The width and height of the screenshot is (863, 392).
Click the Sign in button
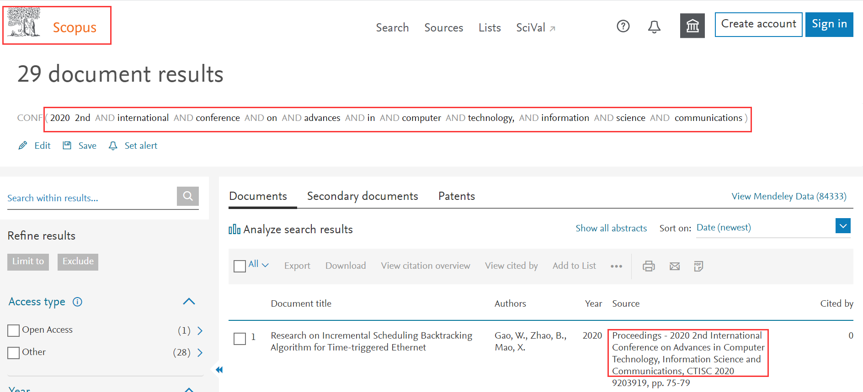[829, 25]
